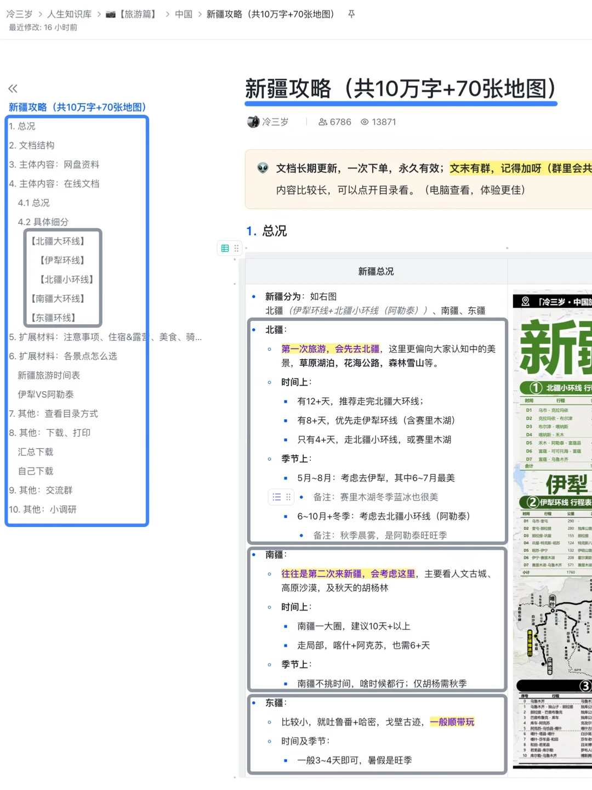Click author name 冷三岁 under title
592x790 pixels.
coord(275,122)
